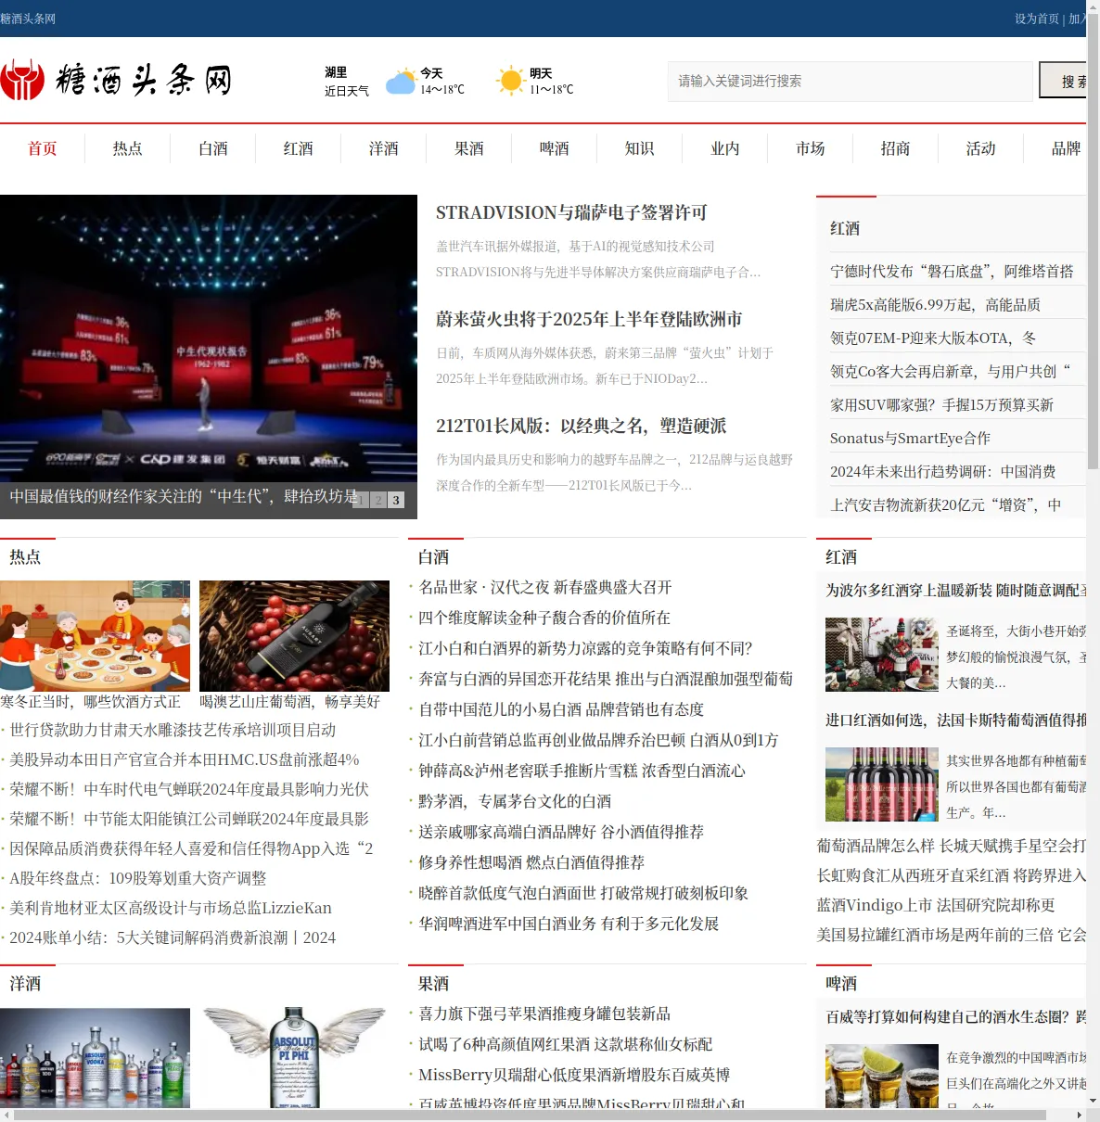Open the 白酒 section heading
This screenshot has width=1100, height=1122.
coord(433,557)
